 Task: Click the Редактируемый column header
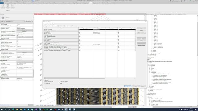(86, 28)
